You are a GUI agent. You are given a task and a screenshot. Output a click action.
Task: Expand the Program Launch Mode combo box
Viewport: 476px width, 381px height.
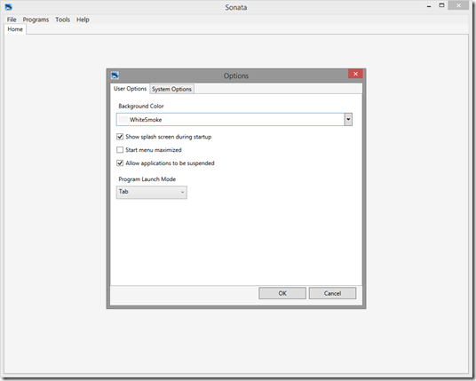pos(152,192)
